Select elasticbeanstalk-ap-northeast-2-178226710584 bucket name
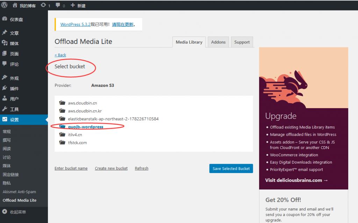This screenshot has height=223, width=358. coord(113,119)
